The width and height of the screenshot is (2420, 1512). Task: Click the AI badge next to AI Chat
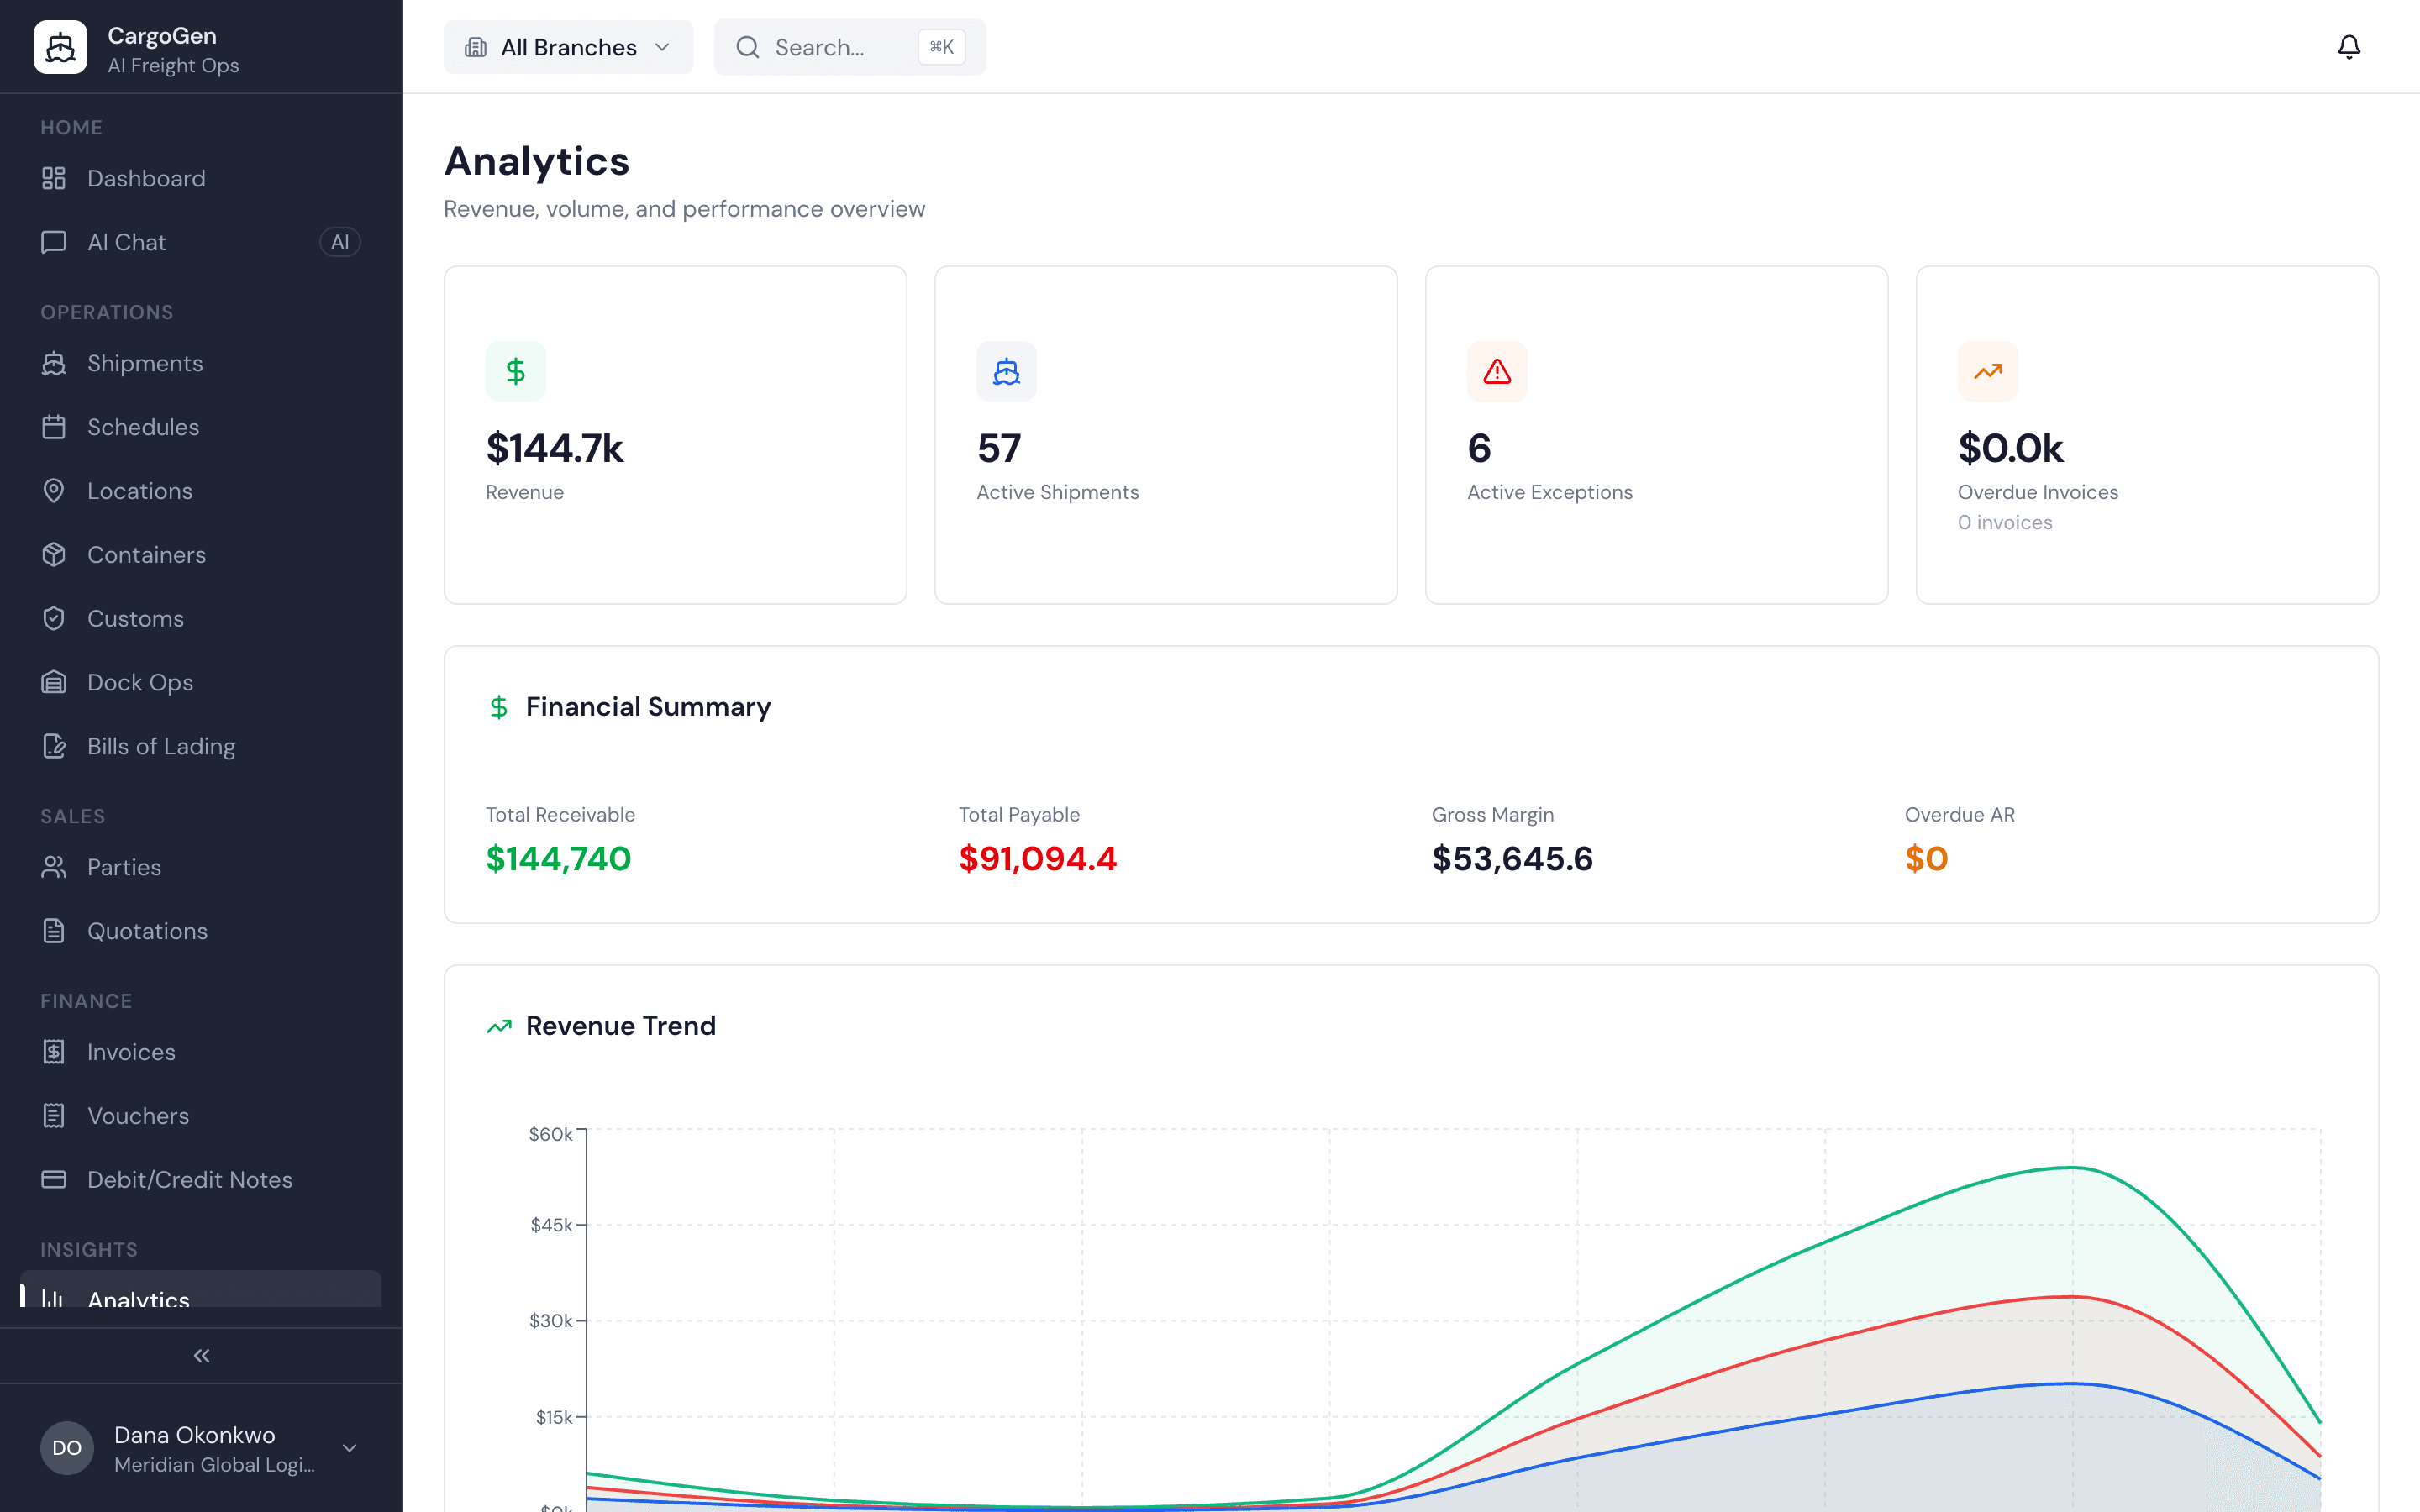(x=340, y=242)
